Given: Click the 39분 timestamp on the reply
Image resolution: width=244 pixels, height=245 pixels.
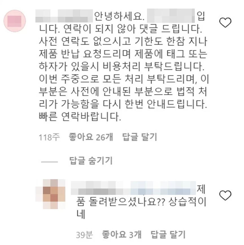Looking at the screenshot, I should (84, 235).
